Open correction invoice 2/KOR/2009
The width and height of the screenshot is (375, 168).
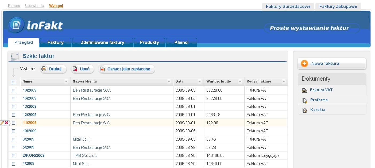click(34, 155)
